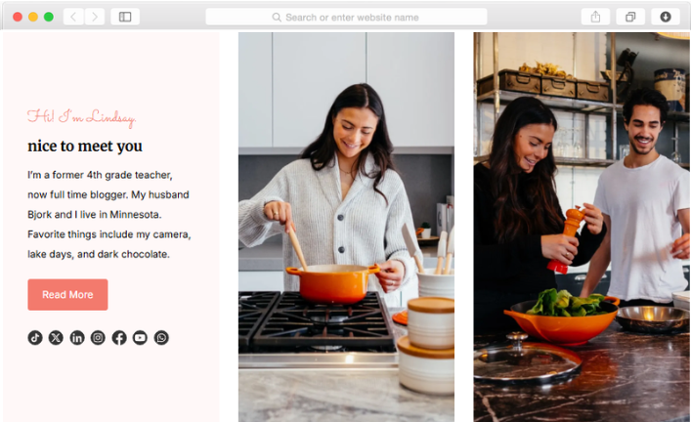Open the X (Twitter) social icon
Viewport: 691px width, 422px height.
pos(56,338)
